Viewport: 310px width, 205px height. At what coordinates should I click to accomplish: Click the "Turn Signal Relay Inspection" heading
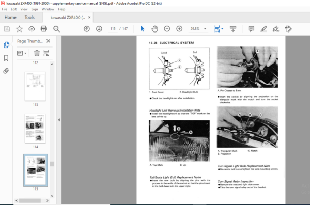point(236,181)
